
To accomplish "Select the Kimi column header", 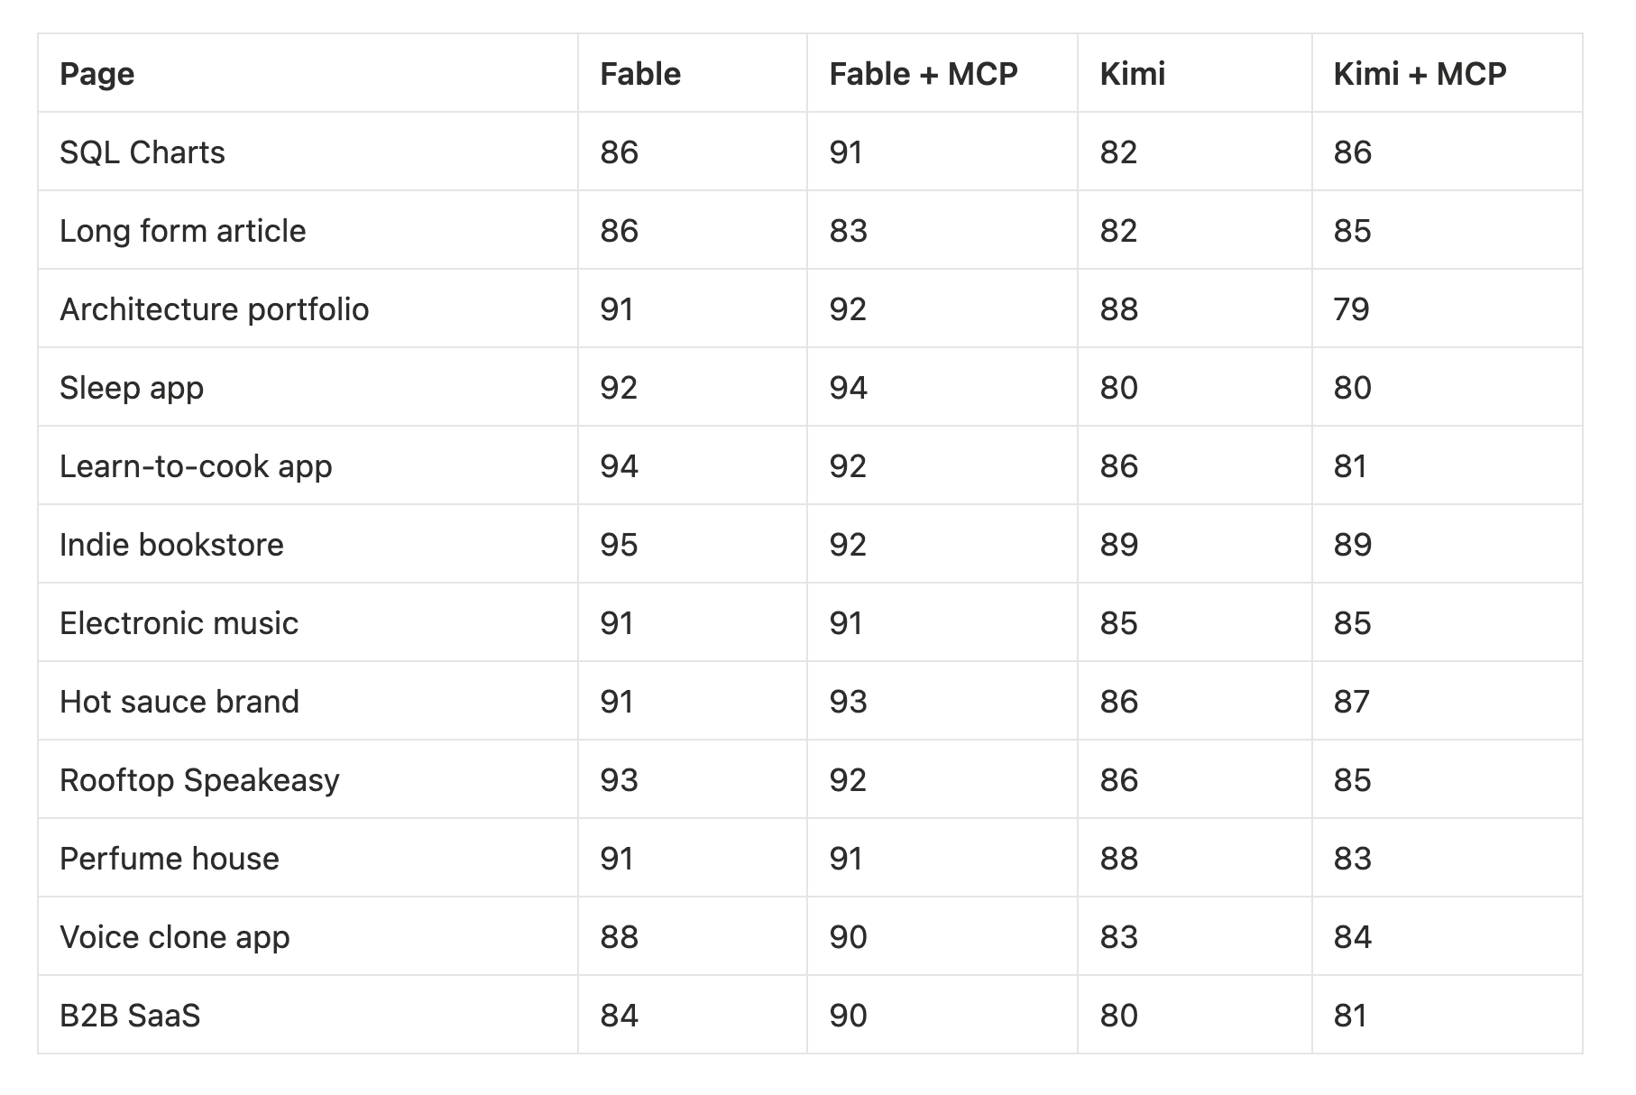I will [1133, 74].
